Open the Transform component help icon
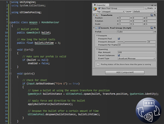 point(152,15)
